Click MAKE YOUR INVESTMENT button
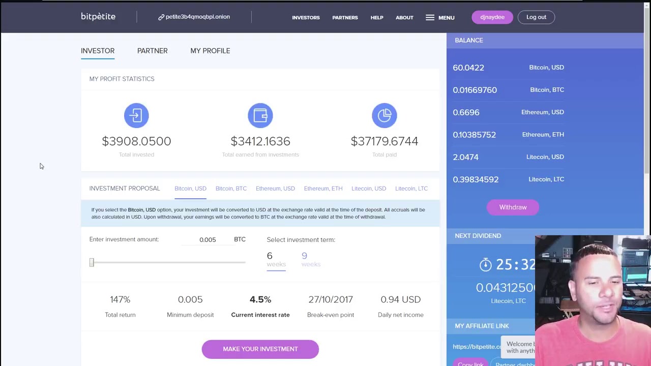This screenshot has height=366, width=651. click(x=260, y=349)
